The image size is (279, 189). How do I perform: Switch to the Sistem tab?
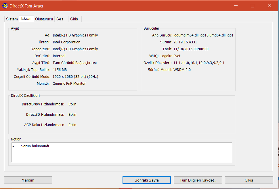tap(12, 19)
